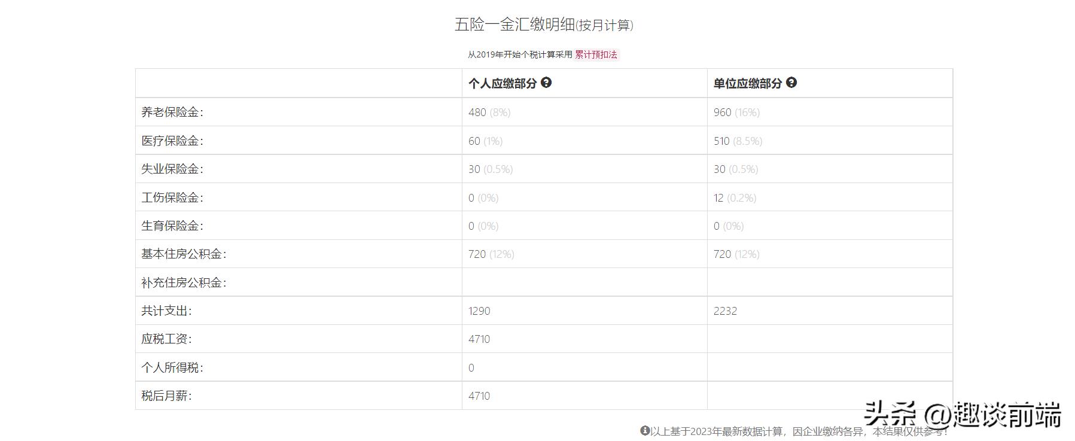Select the 医疗保险金 row label
Viewport: 1075px width, 441px height.
point(172,141)
